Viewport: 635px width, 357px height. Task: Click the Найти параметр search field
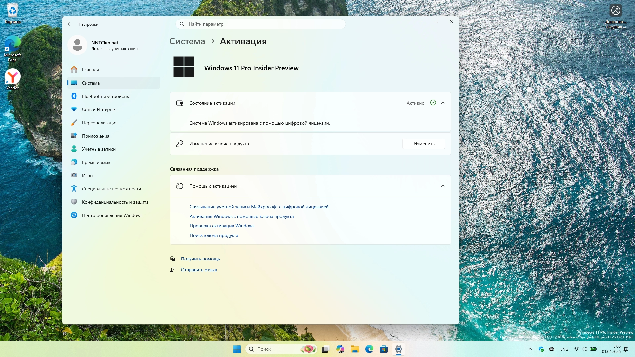click(261, 24)
